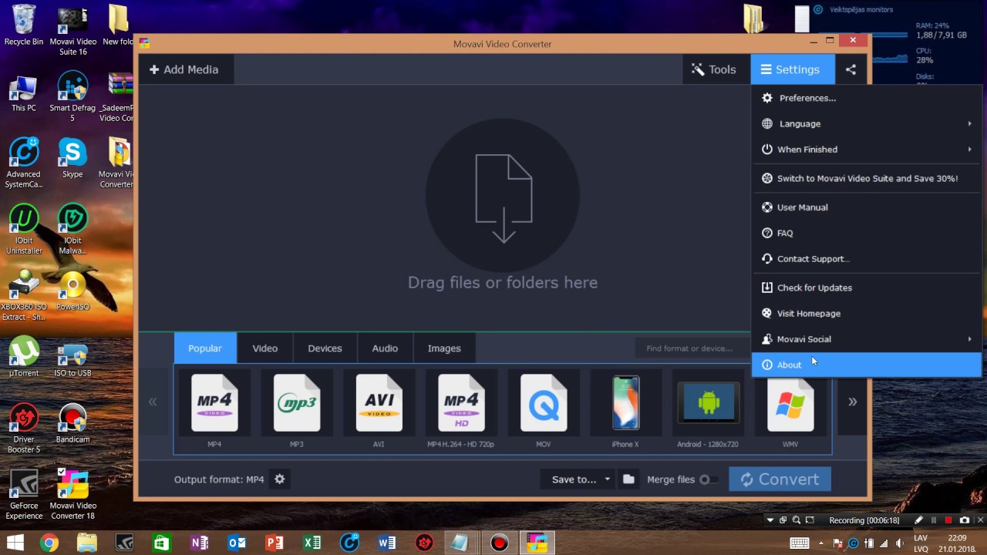The image size is (987, 555).
Task: Select Bandicam desktop shortcut
Action: 72,423
